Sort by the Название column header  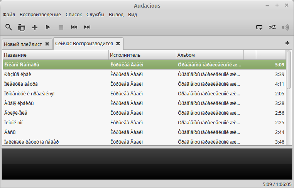click(x=56, y=55)
